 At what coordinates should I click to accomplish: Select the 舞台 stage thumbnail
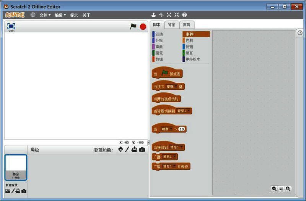click(16, 167)
